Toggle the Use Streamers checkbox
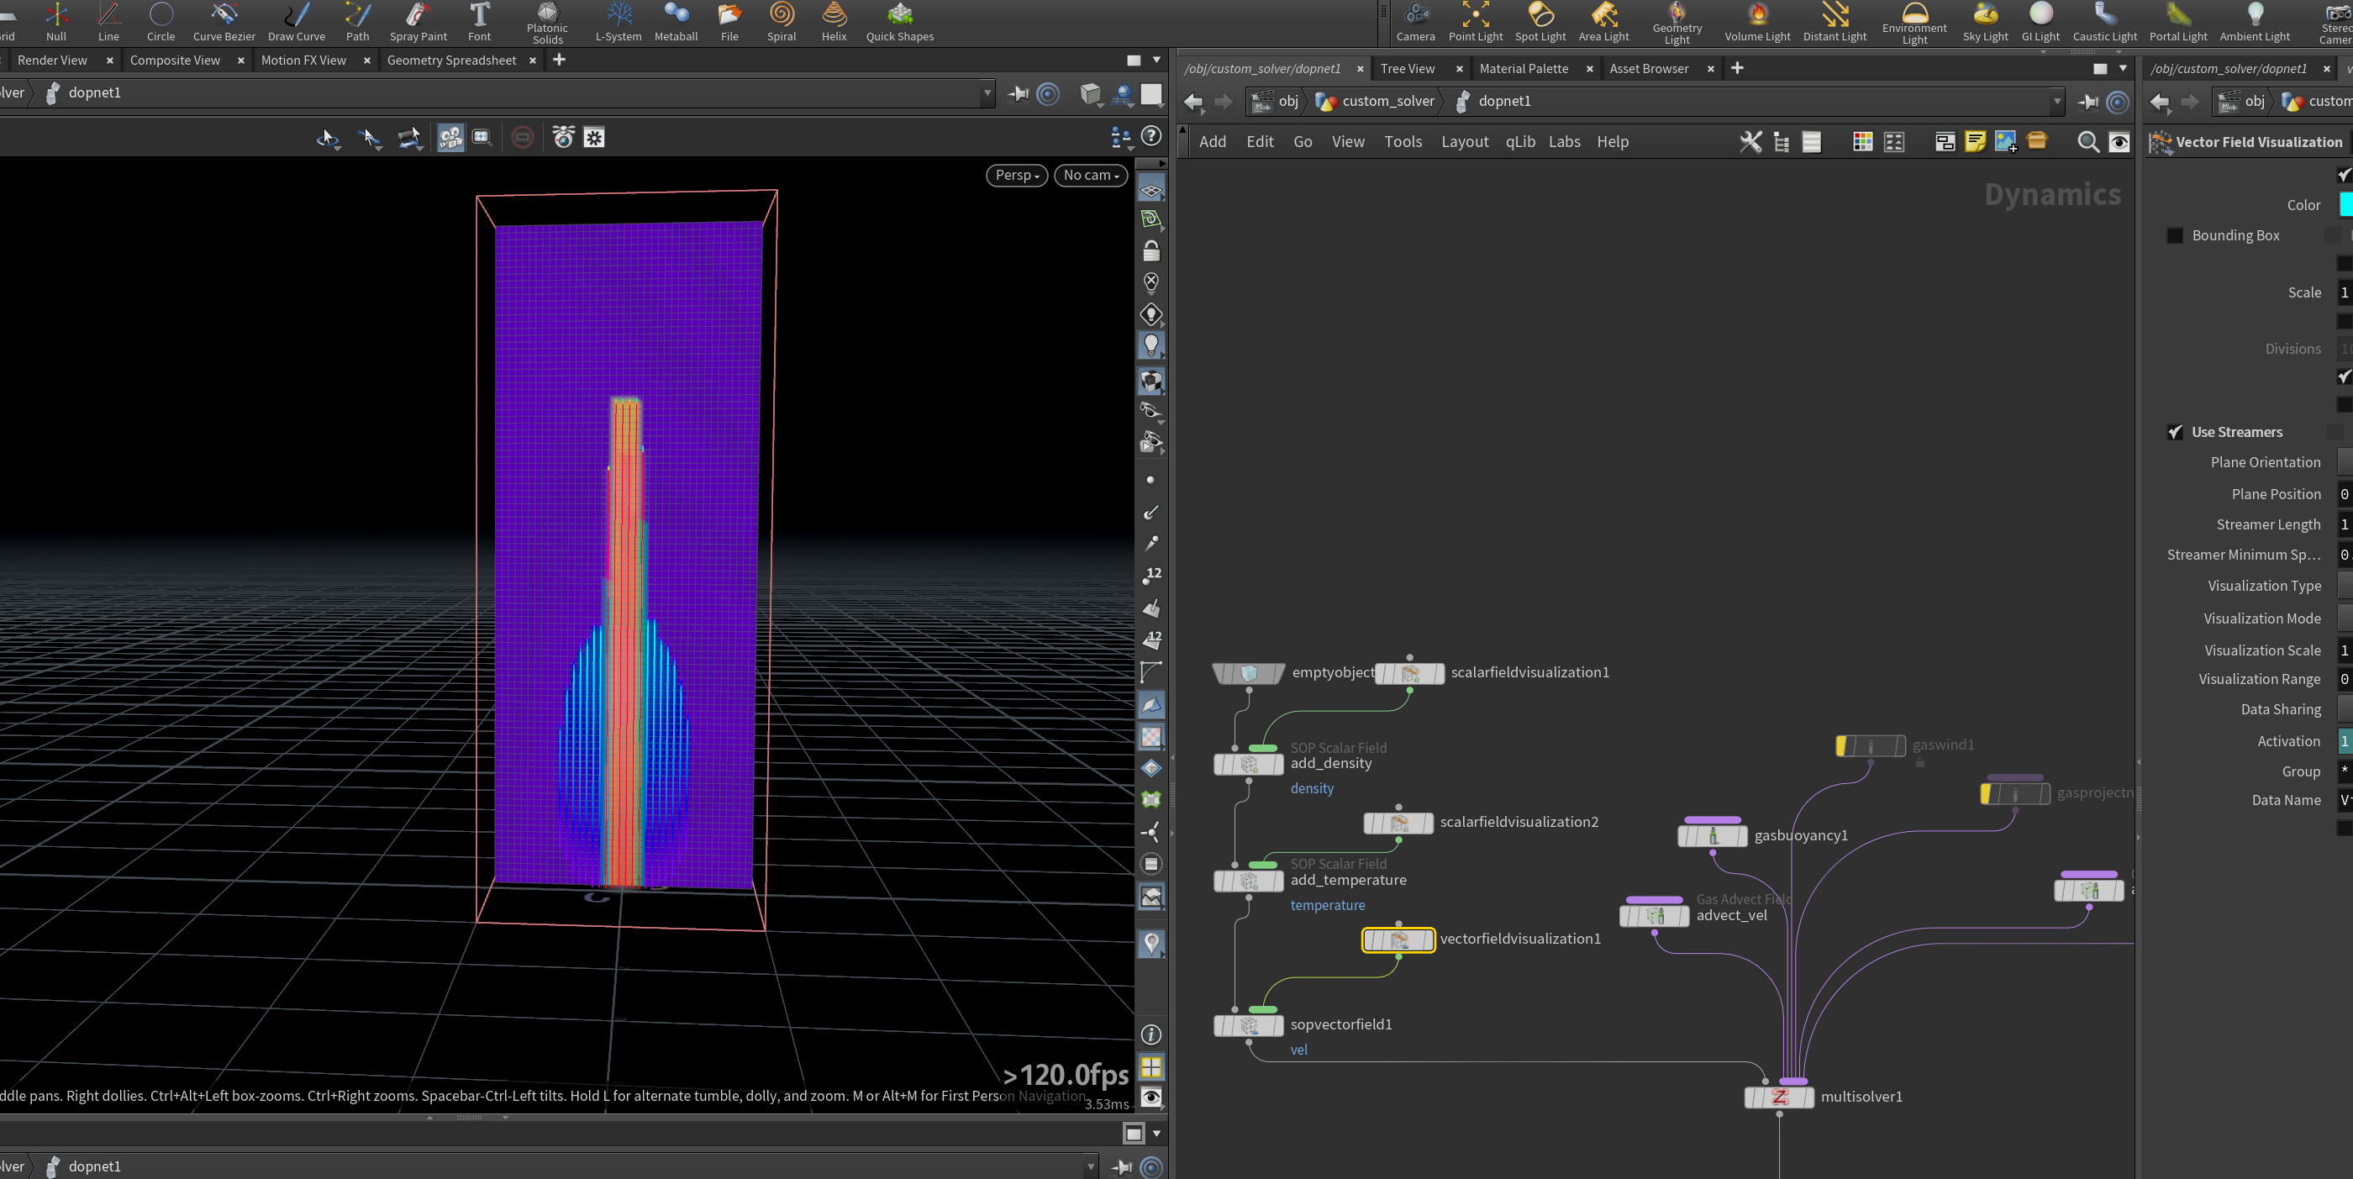 [2175, 432]
